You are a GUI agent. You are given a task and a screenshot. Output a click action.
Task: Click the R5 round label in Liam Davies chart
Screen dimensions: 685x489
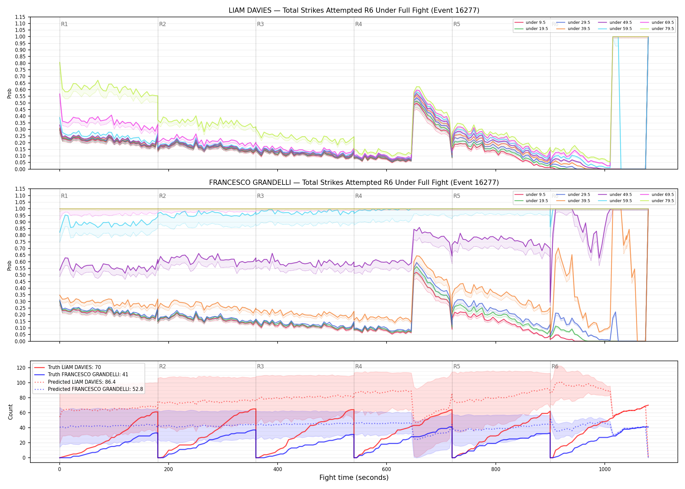pyautogui.click(x=457, y=24)
